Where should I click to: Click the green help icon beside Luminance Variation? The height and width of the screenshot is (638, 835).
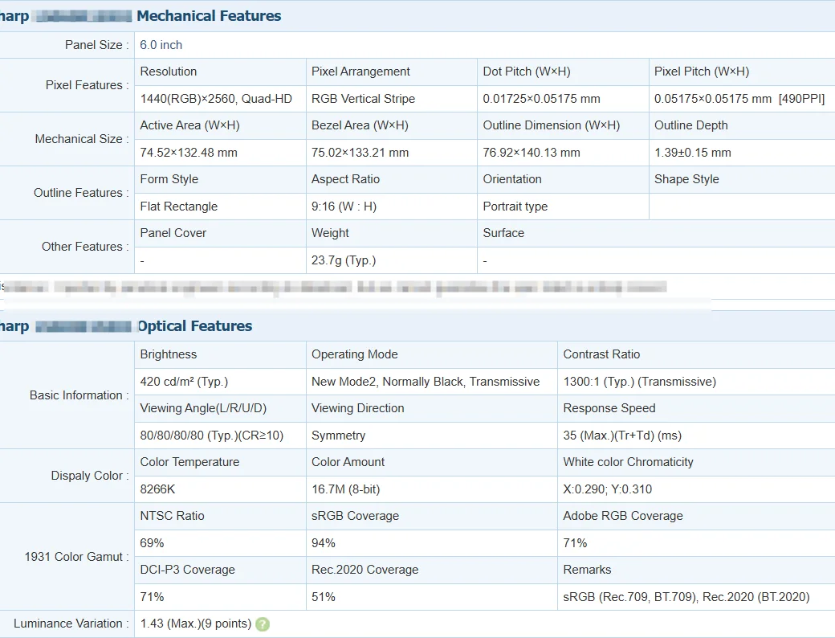point(263,624)
